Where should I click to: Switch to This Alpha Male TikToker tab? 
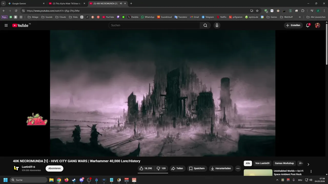pos(67,4)
